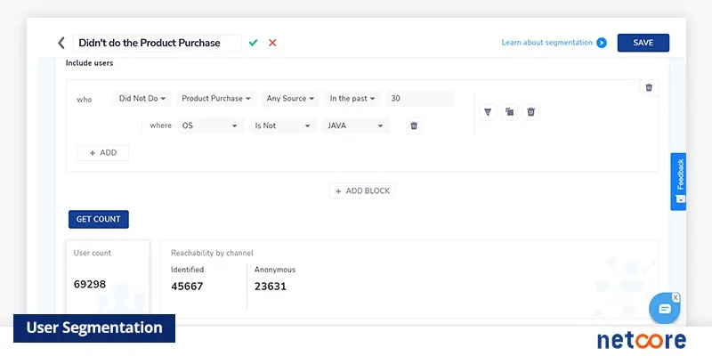This screenshot has width=712, height=356.
Task: Open the Product Purchase event dropdown
Action: [216, 99]
